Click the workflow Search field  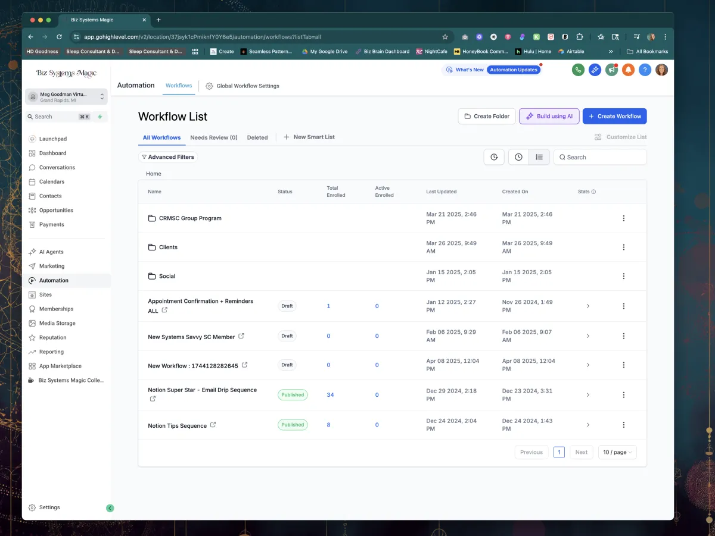point(600,157)
